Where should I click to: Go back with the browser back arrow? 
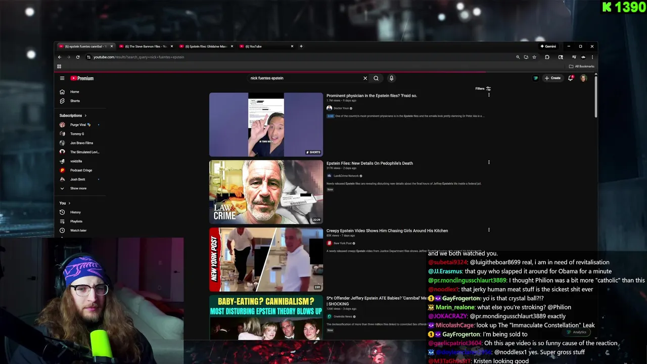point(60,57)
